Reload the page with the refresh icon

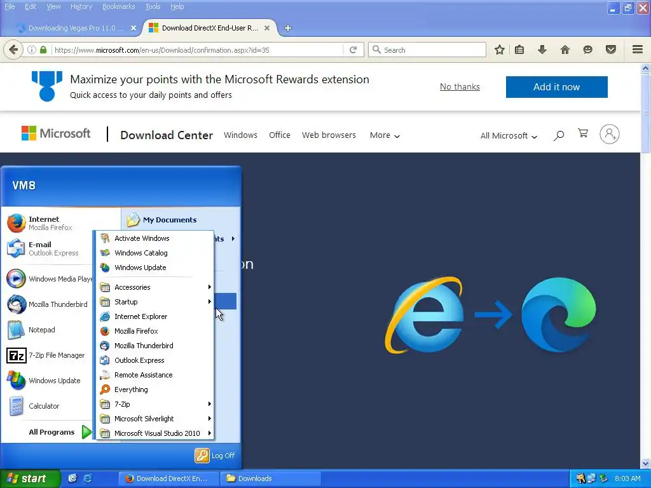coord(353,50)
